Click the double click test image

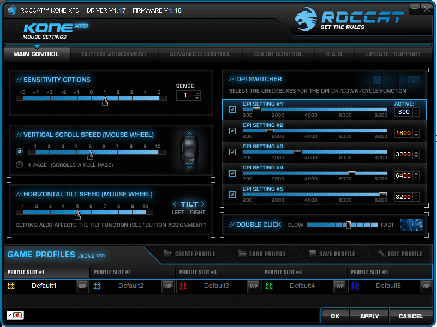[x=411, y=225]
